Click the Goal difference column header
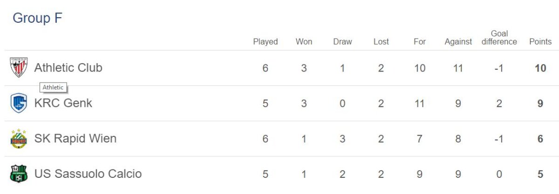This screenshot has height=194, width=559. 499,38
